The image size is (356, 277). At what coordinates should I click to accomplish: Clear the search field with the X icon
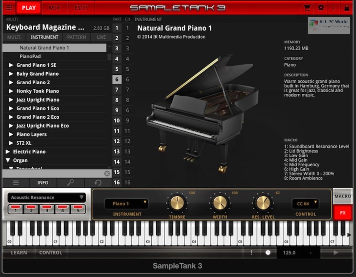click(x=107, y=173)
